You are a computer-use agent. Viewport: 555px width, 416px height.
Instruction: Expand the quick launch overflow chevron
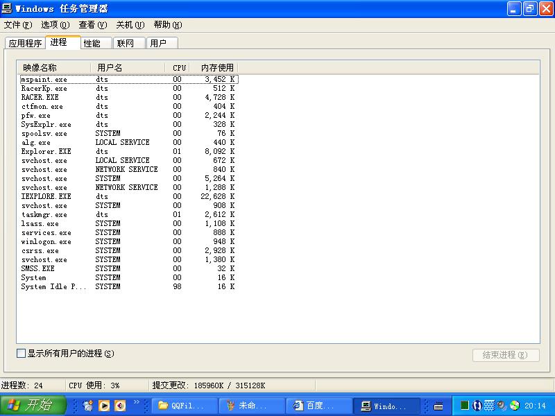(136, 402)
